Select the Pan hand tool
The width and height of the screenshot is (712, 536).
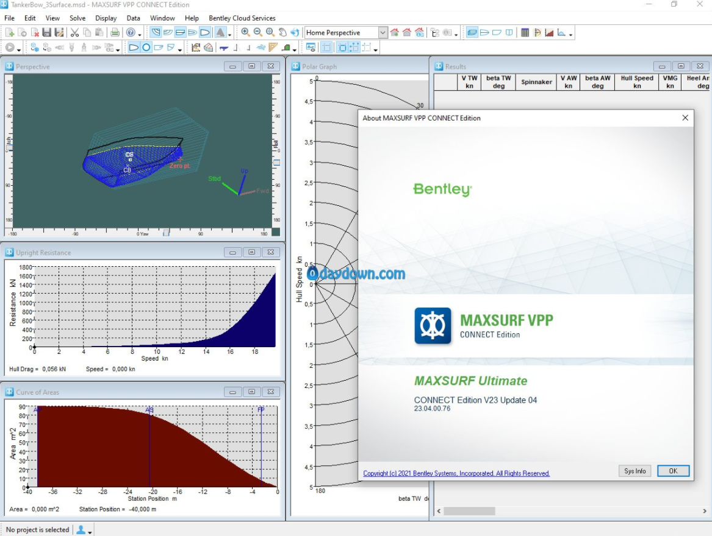(x=282, y=33)
